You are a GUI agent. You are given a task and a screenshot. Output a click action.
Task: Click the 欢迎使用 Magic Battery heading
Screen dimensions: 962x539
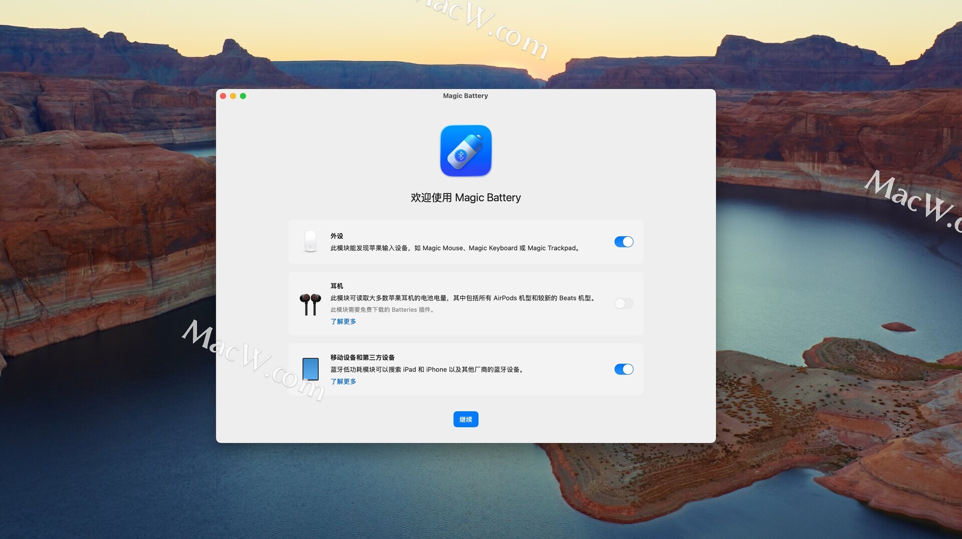(x=465, y=198)
